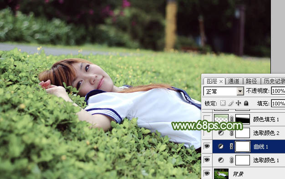Image resolution: width=285 pixels, height=179 pixels.
Task: Toggle lock all padlock icon
Action: 246,103
